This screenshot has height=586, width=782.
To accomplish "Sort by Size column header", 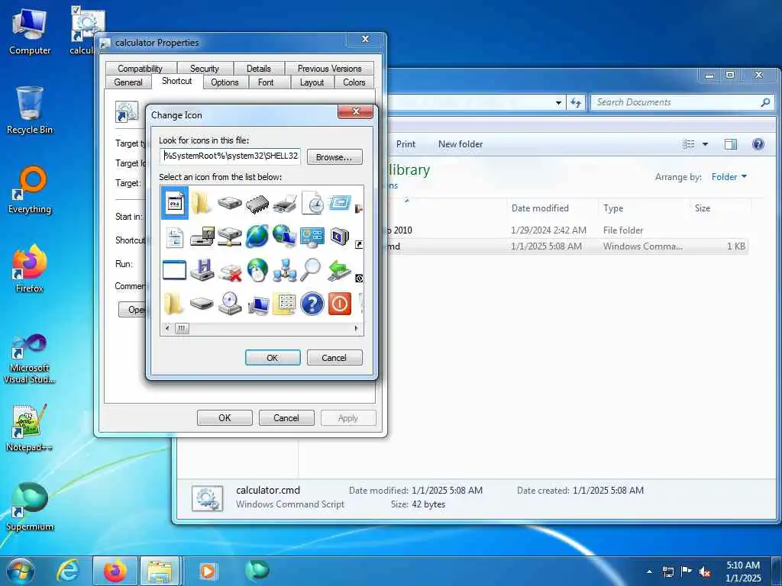I will pyautogui.click(x=720, y=208).
